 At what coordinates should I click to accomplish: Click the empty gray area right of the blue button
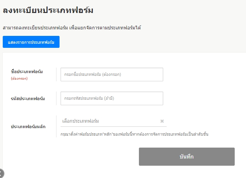point(154,42)
